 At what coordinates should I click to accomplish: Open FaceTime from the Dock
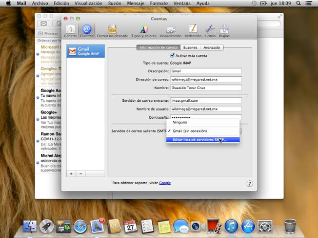197,226
